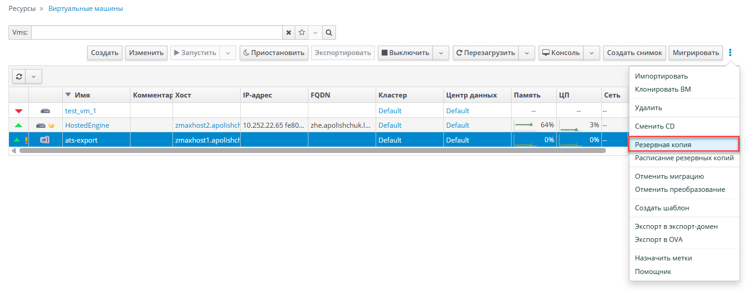Select the ats-export row name cell
This screenshot has width=745, height=292.
[96, 140]
